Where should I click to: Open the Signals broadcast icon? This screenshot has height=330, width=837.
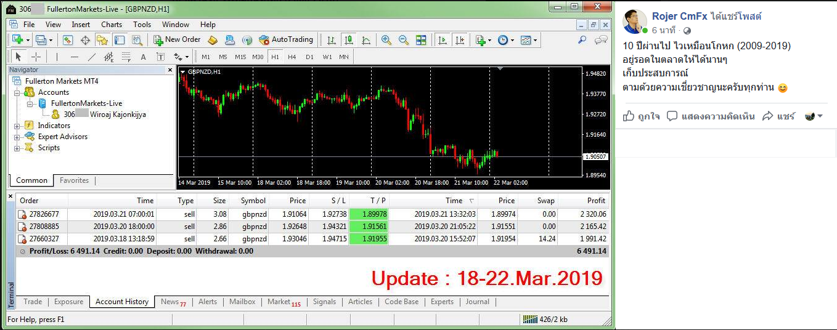coord(247,40)
